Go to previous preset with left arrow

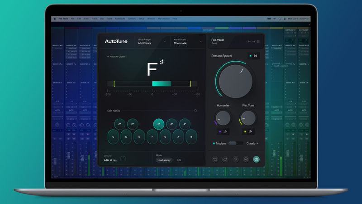(x=249, y=41)
